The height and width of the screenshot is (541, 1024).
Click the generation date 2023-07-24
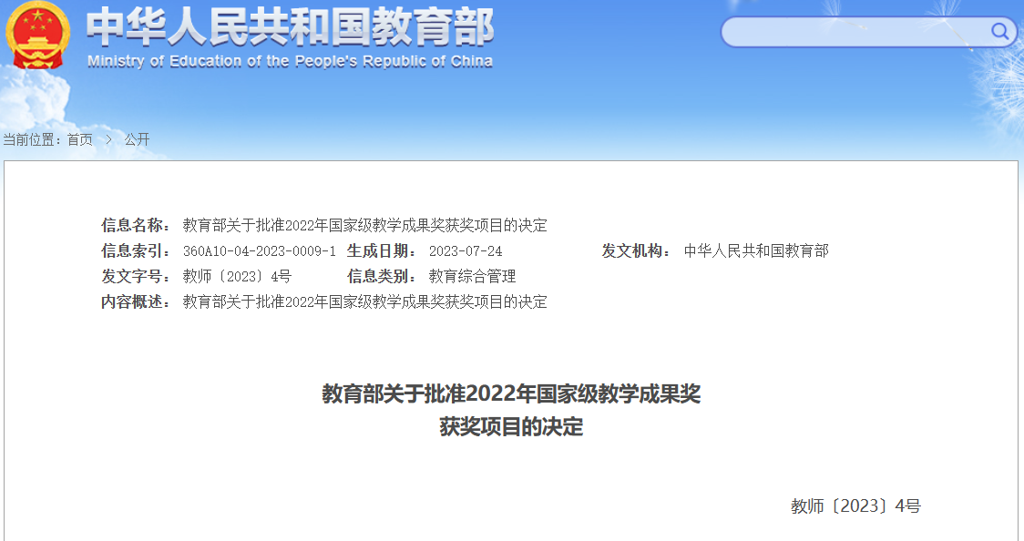coord(466,250)
